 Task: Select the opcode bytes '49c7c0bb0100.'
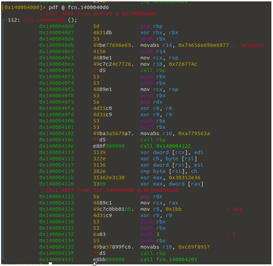point(113,209)
